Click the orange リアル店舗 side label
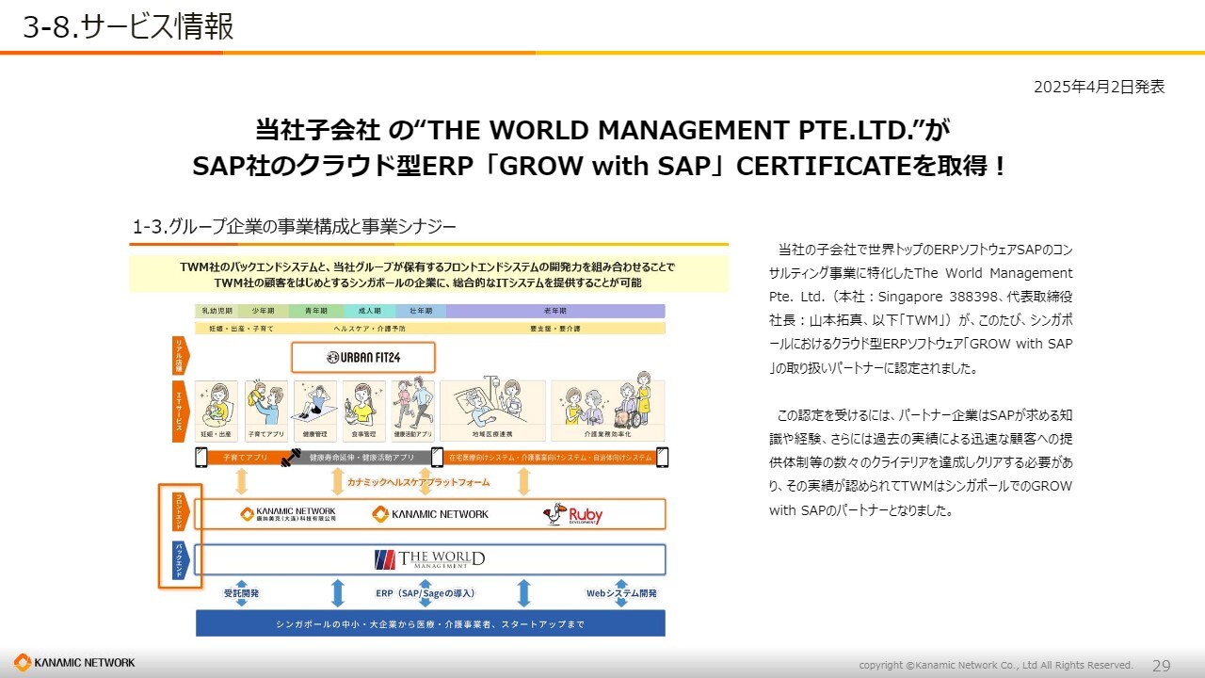Image resolution: width=1205 pixels, height=678 pixels. click(x=179, y=355)
